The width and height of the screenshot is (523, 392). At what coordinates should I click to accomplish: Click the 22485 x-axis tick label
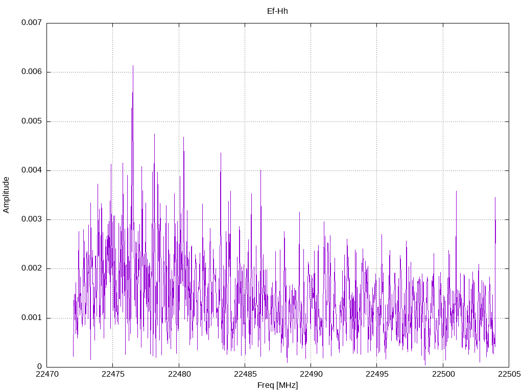tap(245, 374)
